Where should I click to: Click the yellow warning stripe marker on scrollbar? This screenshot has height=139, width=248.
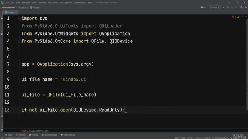[x=247, y=25]
